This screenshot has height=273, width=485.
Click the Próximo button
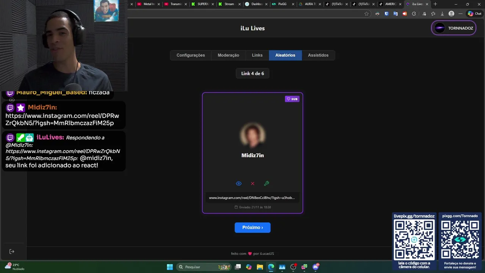coord(252,227)
